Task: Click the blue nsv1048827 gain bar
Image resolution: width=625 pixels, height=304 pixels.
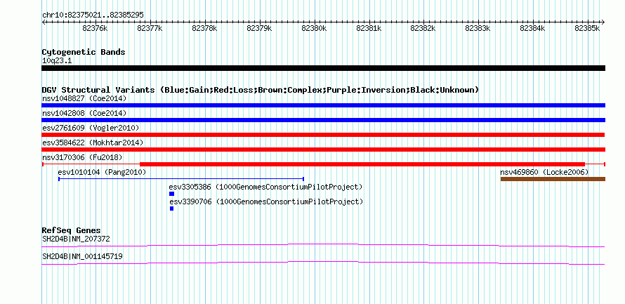Action: click(323, 105)
